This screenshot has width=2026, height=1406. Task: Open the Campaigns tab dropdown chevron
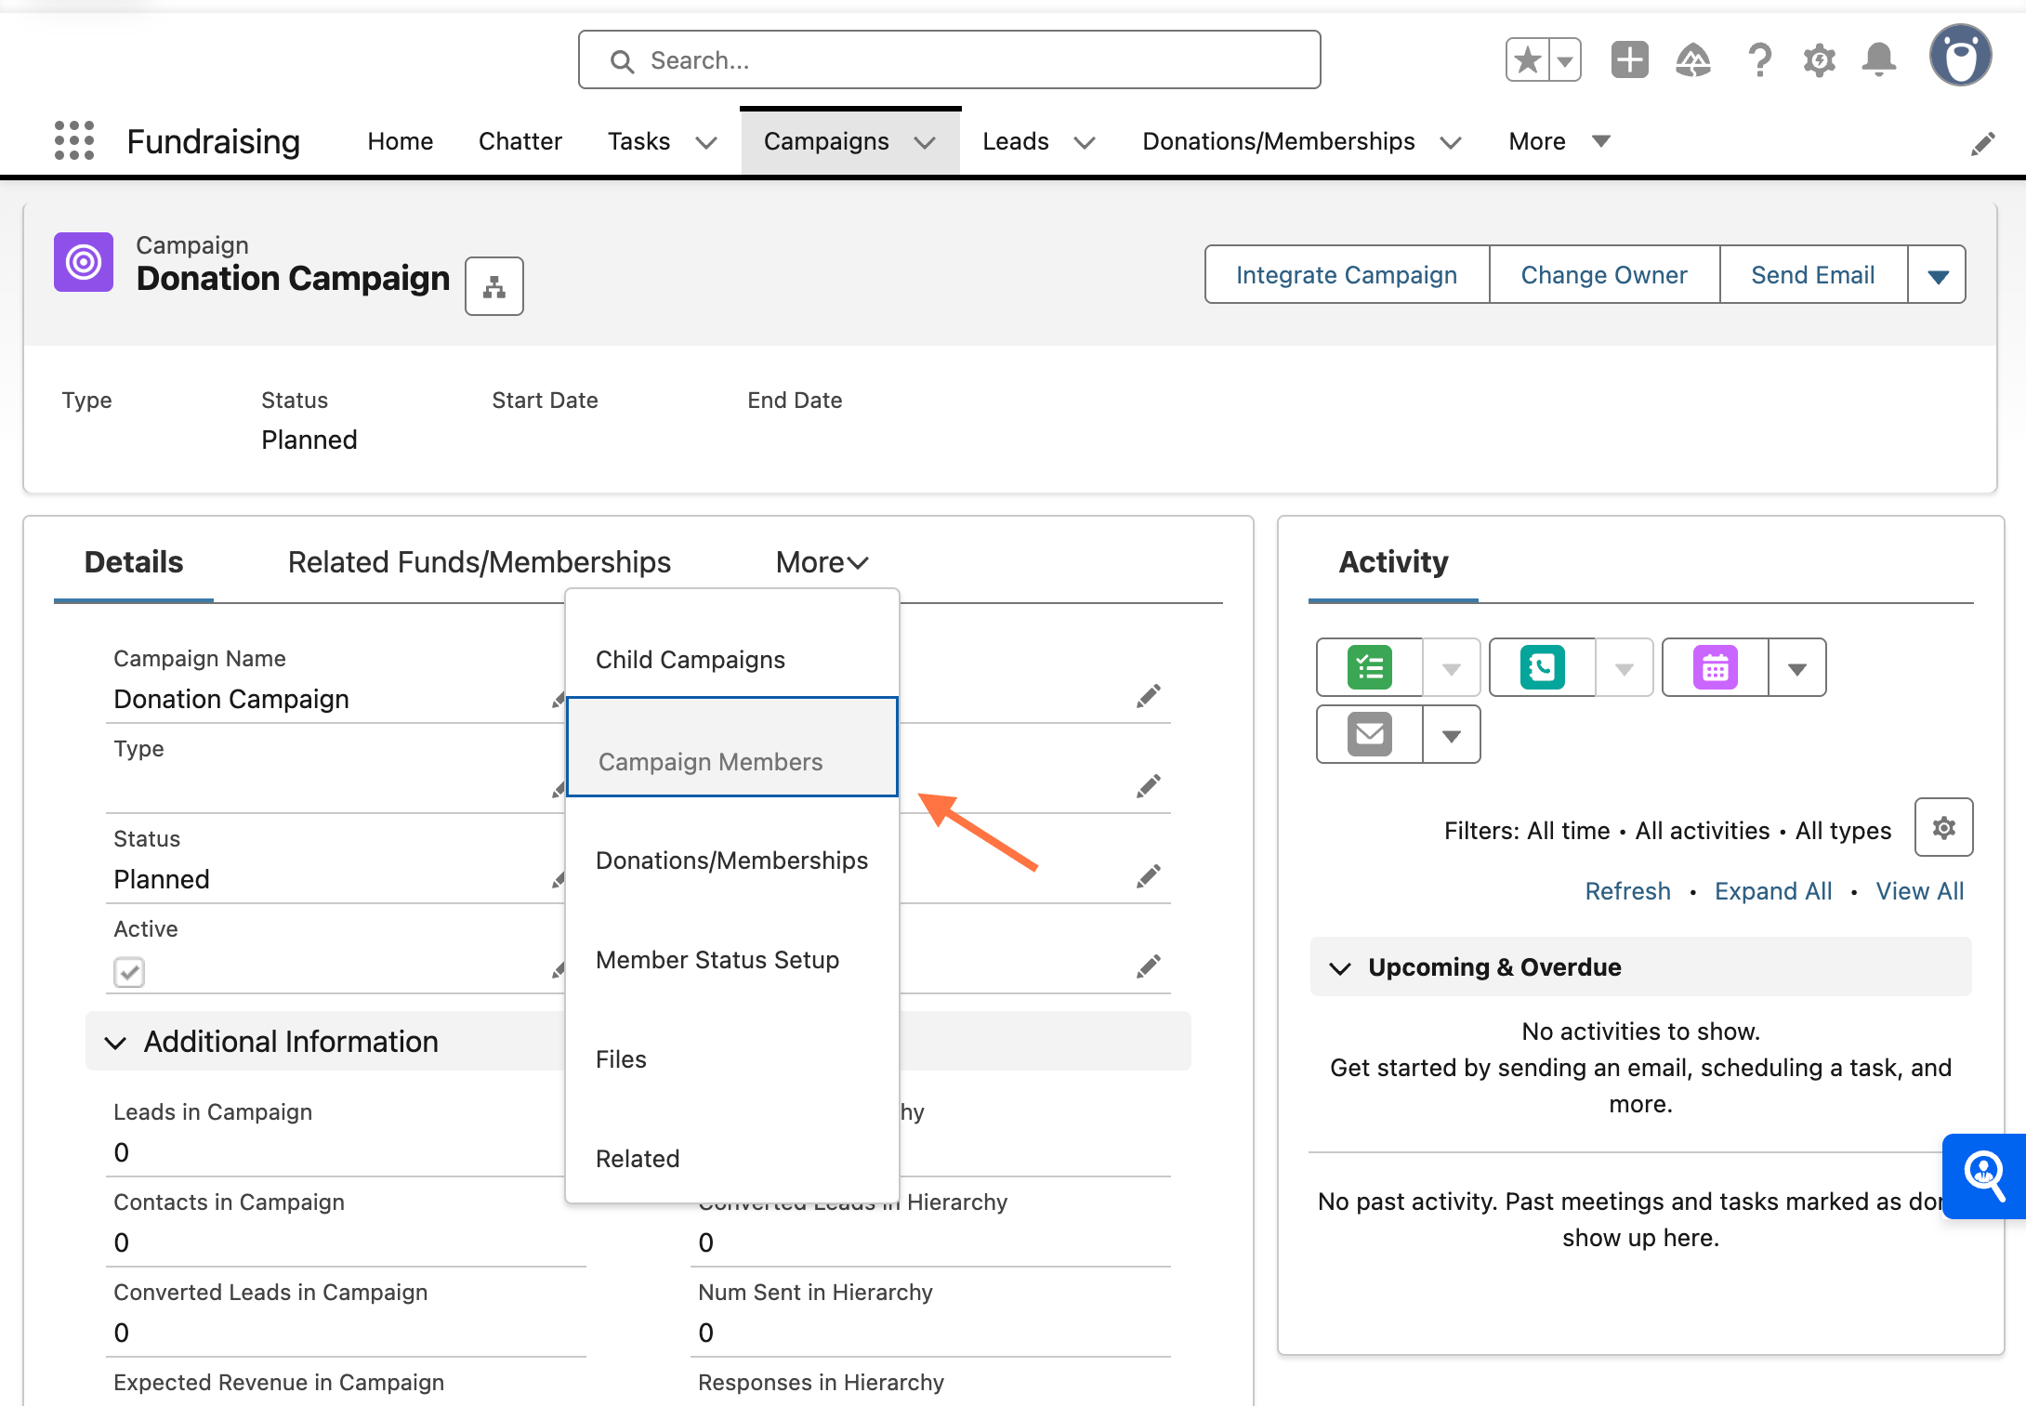pos(924,142)
